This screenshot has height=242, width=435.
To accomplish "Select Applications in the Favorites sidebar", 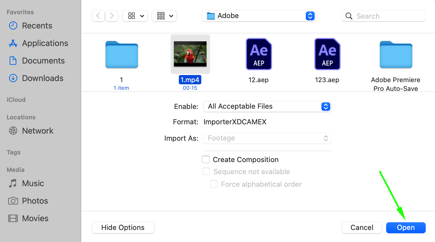I will pyautogui.click(x=45, y=43).
